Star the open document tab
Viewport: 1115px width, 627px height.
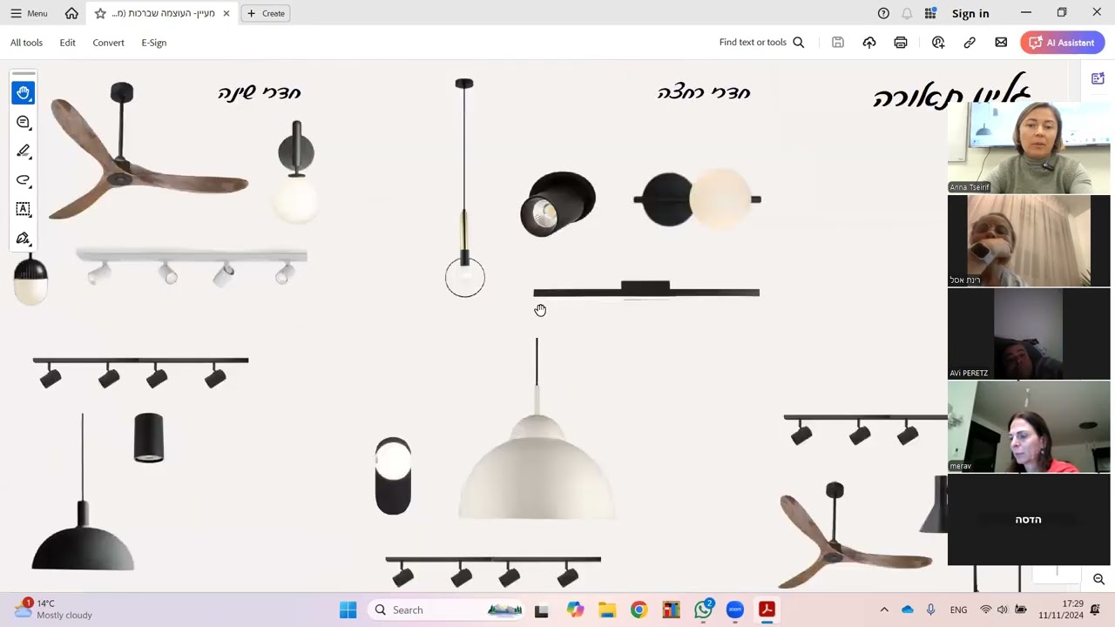[100, 13]
